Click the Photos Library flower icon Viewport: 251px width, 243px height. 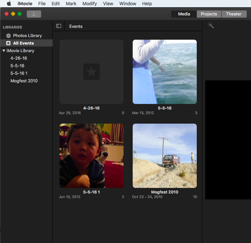tap(8, 36)
